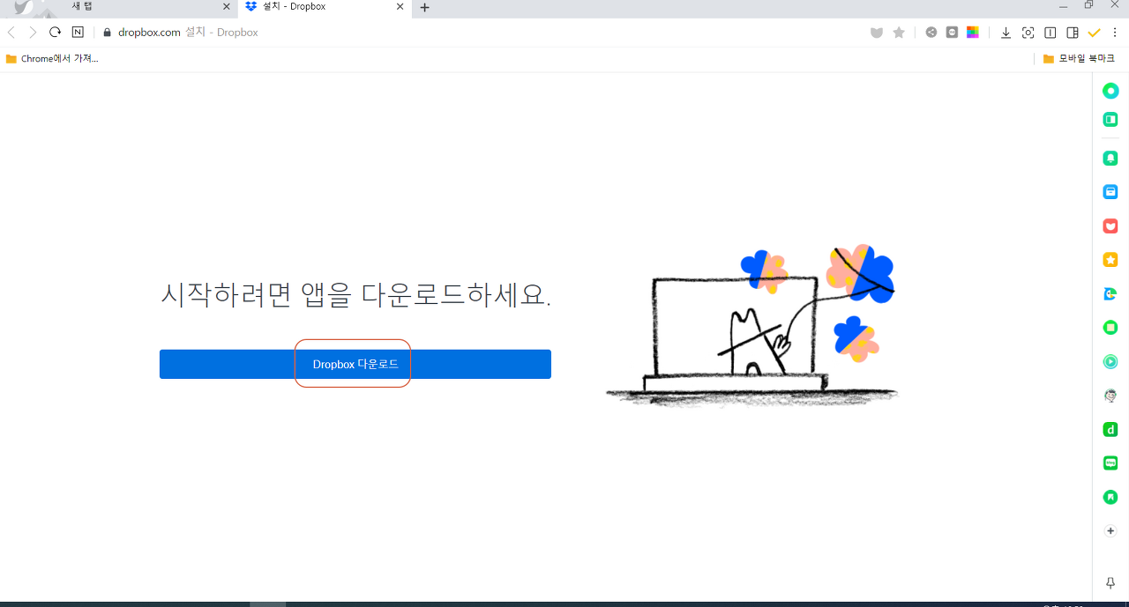Image resolution: width=1129 pixels, height=607 pixels.
Task: Click the share icon in toolbar
Action: 931,33
